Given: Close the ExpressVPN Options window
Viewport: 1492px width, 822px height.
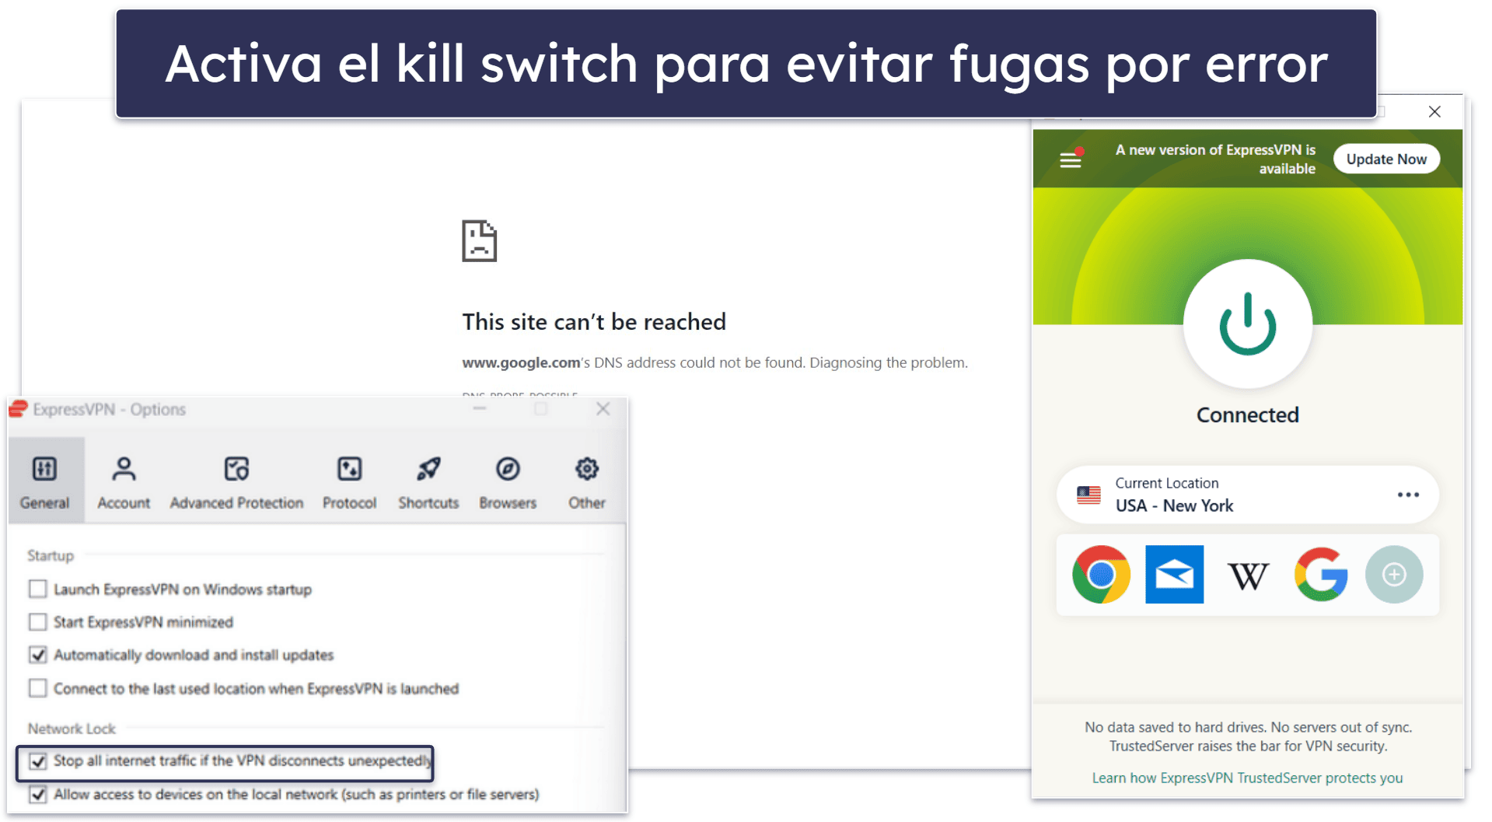Looking at the screenshot, I should [603, 409].
